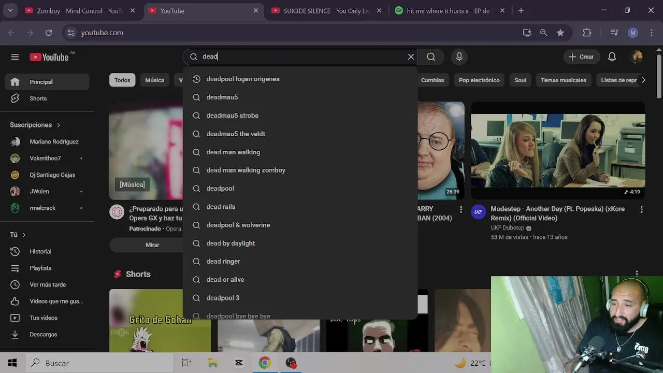Choose 'dead ringer' suggestion
The image size is (663, 373).
point(300,261)
